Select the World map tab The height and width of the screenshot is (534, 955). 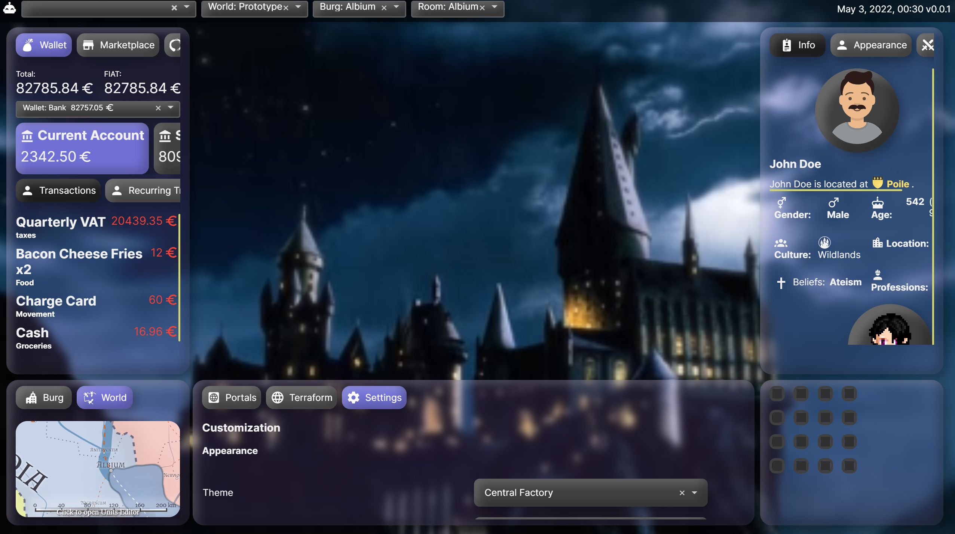tap(105, 398)
